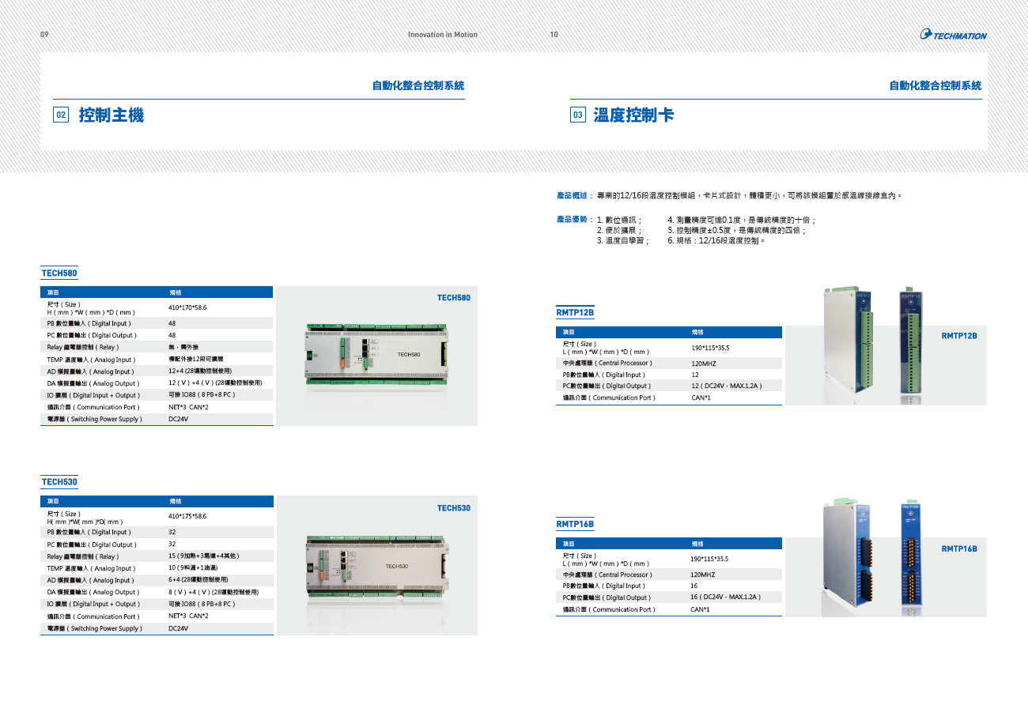
Task: Select the heading 控制主機
Action: point(111,115)
